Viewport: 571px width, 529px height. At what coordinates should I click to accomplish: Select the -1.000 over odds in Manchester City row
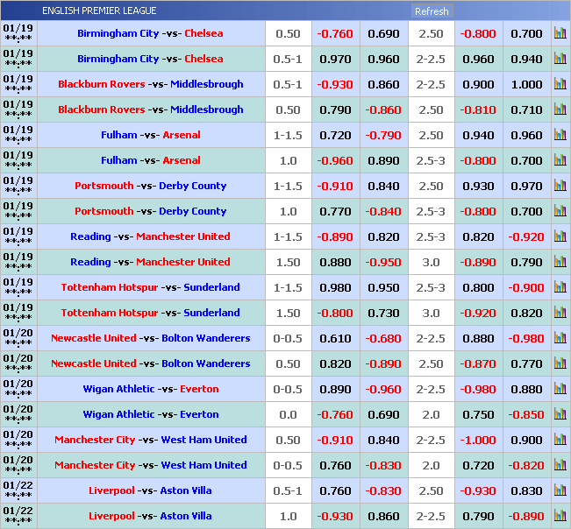point(478,441)
